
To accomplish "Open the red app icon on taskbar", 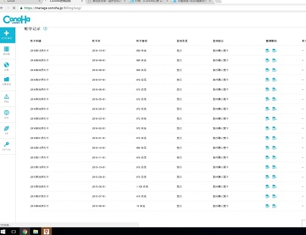I will 47,231.
